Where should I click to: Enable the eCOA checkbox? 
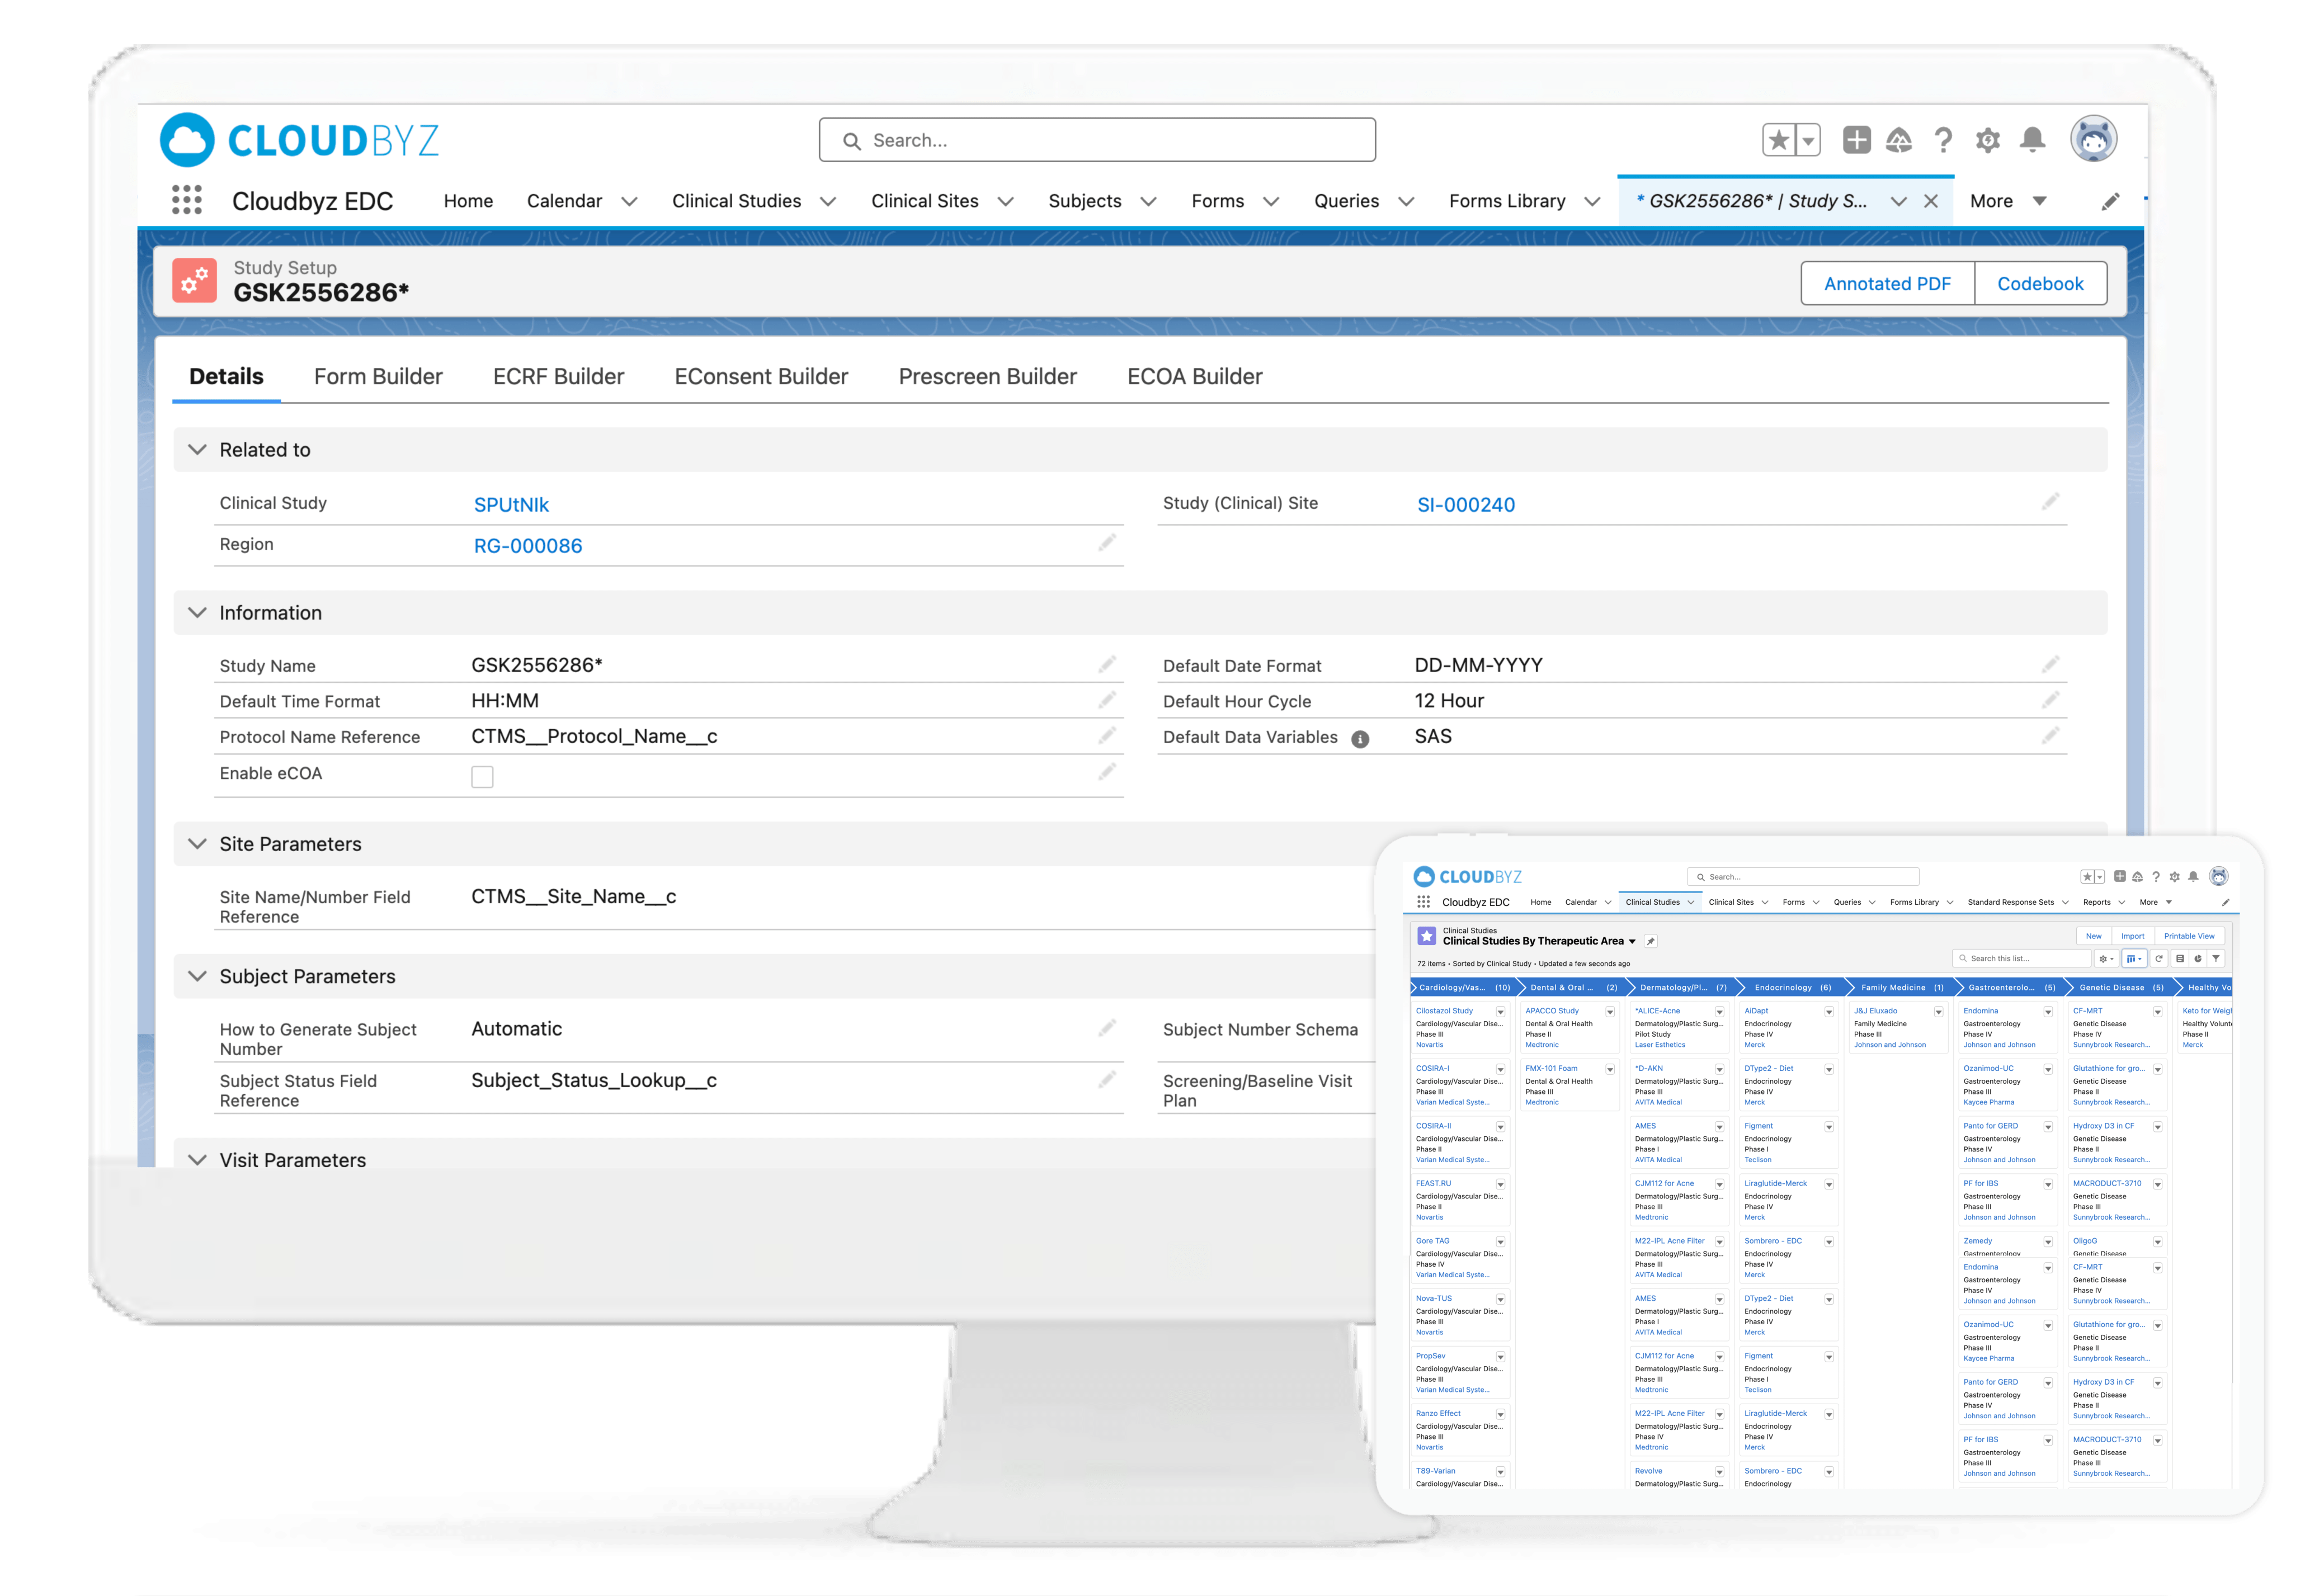coord(482,777)
